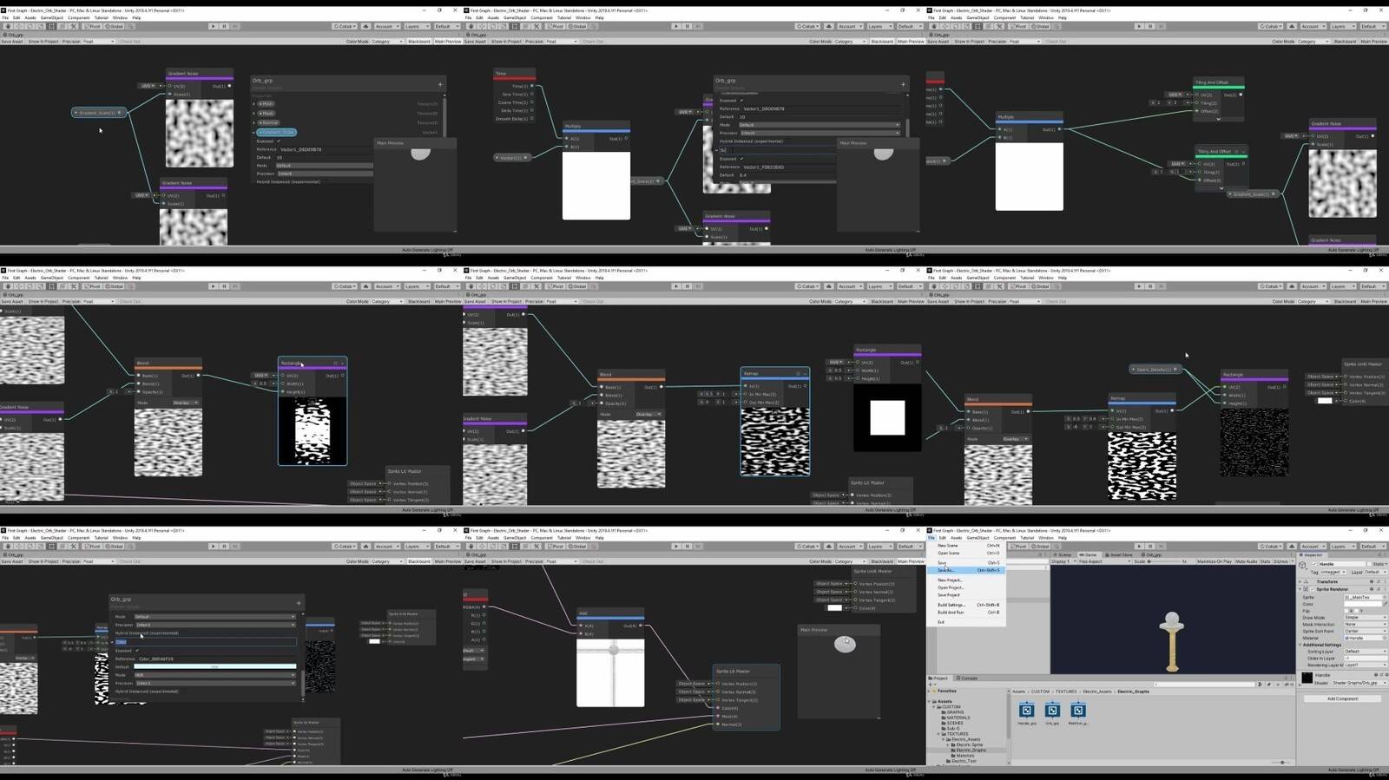
Task: Expand Gradient_Scale property in top-left Blackboard
Action: pos(253,133)
